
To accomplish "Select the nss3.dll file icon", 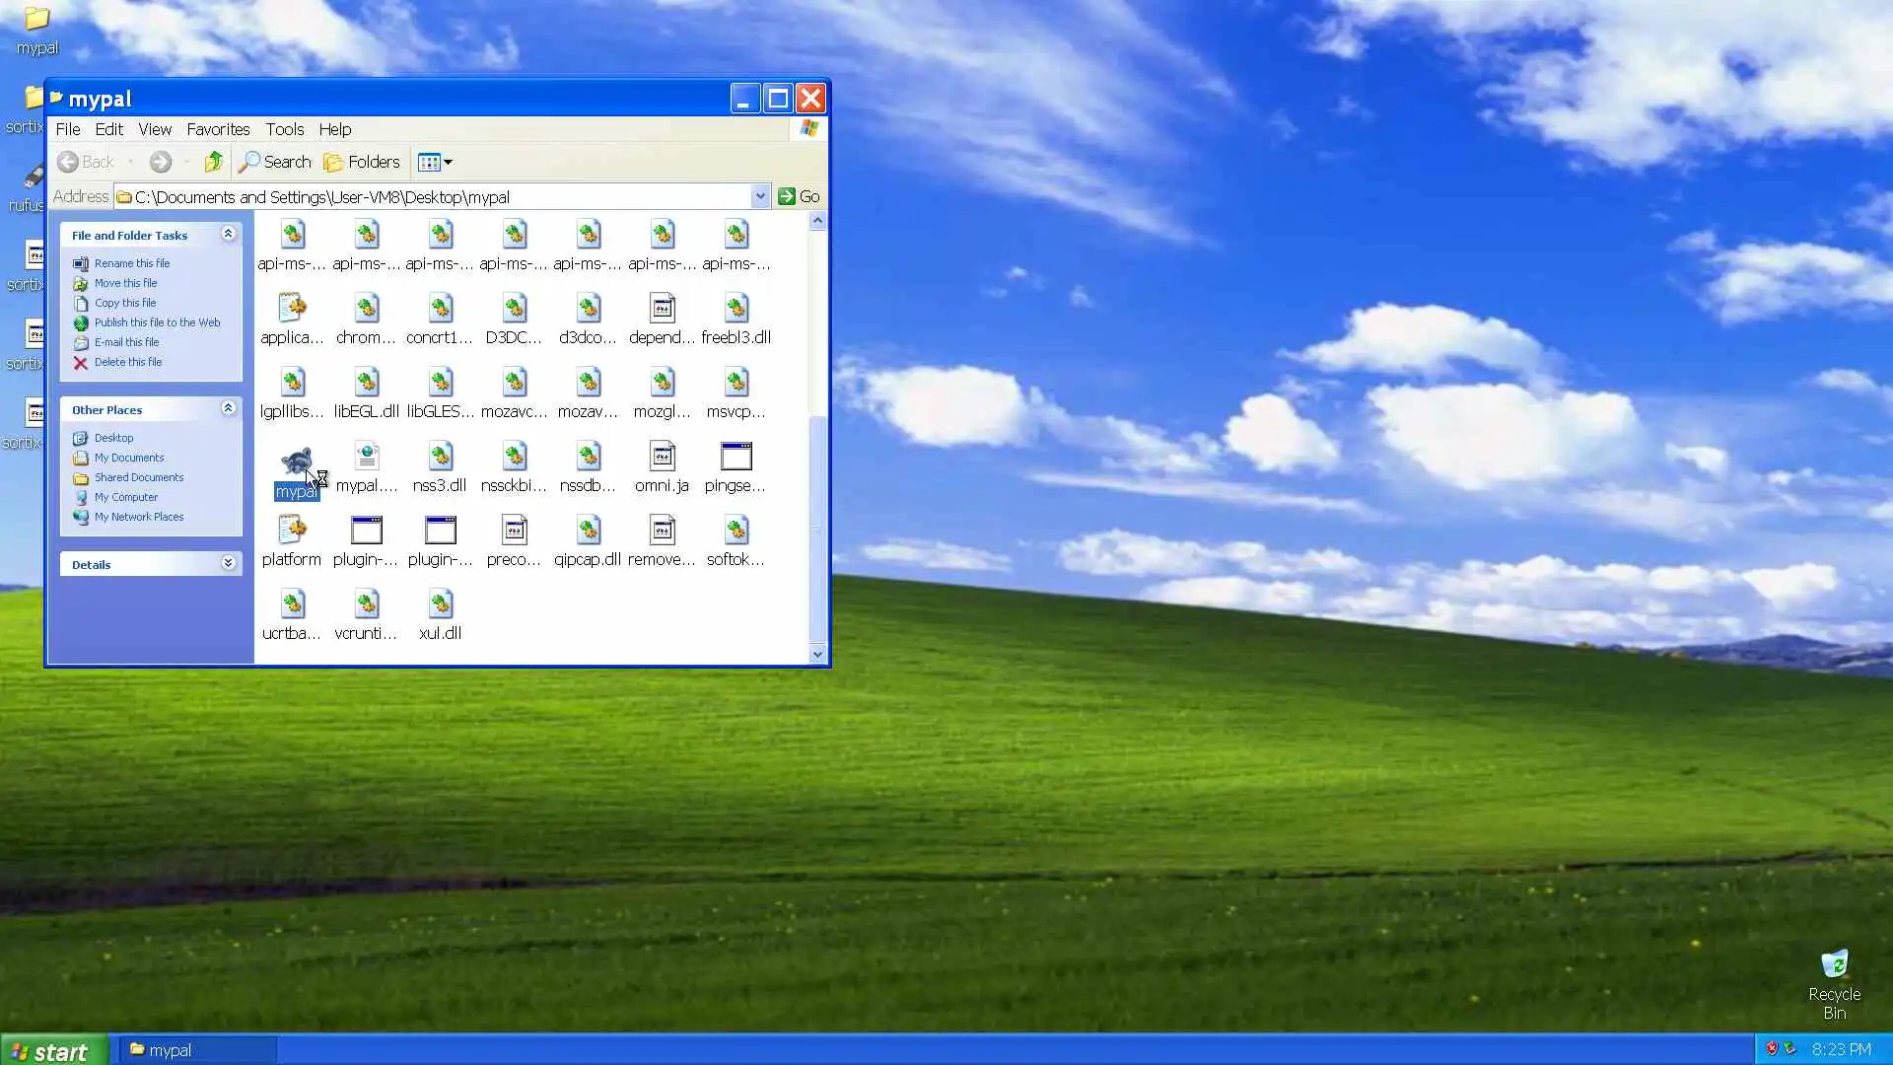I will tap(440, 457).
